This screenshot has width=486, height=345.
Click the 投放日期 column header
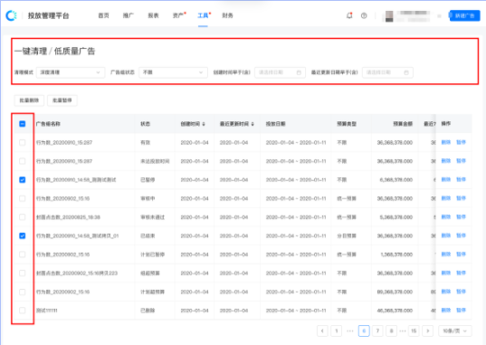pyautogui.click(x=275, y=124)
